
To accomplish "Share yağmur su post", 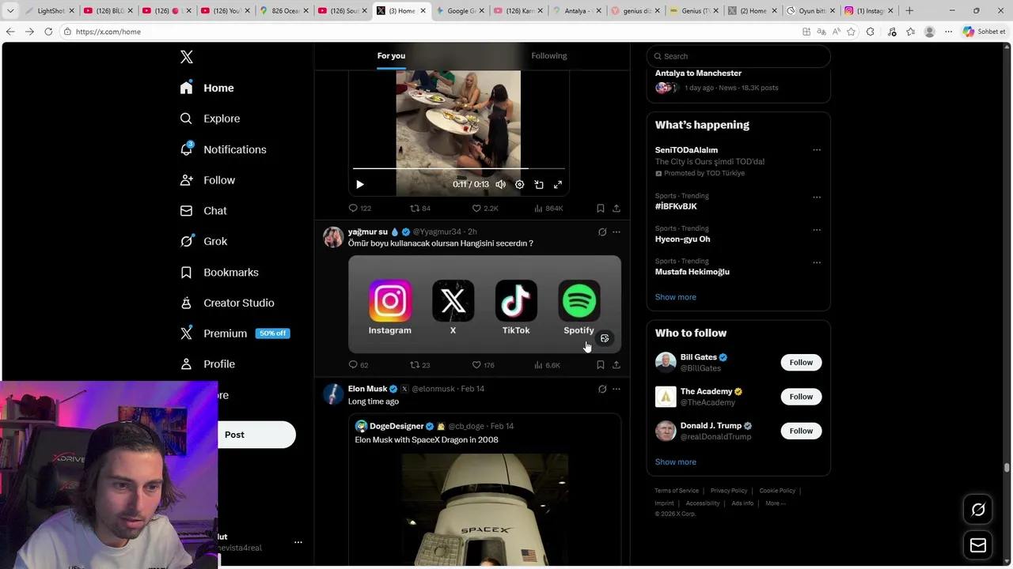I will (617, 365).
